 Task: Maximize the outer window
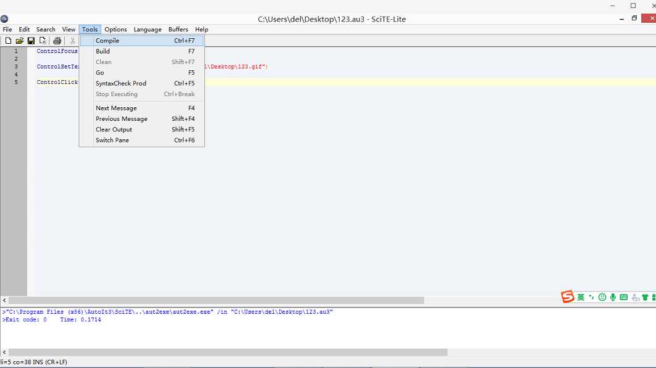(633, 6)
